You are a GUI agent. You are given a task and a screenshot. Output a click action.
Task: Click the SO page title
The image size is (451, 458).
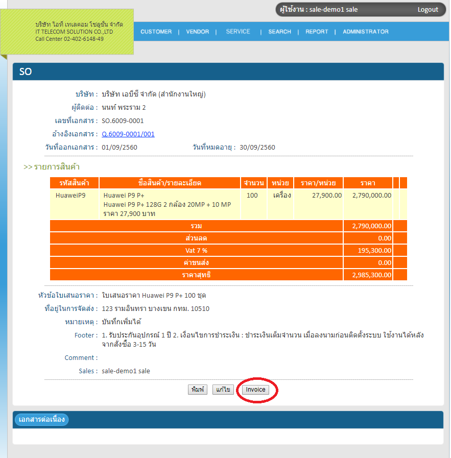(x=26, y=71)
